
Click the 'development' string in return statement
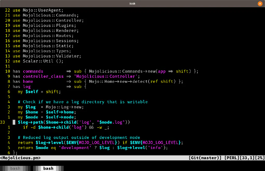click(75, 148)
